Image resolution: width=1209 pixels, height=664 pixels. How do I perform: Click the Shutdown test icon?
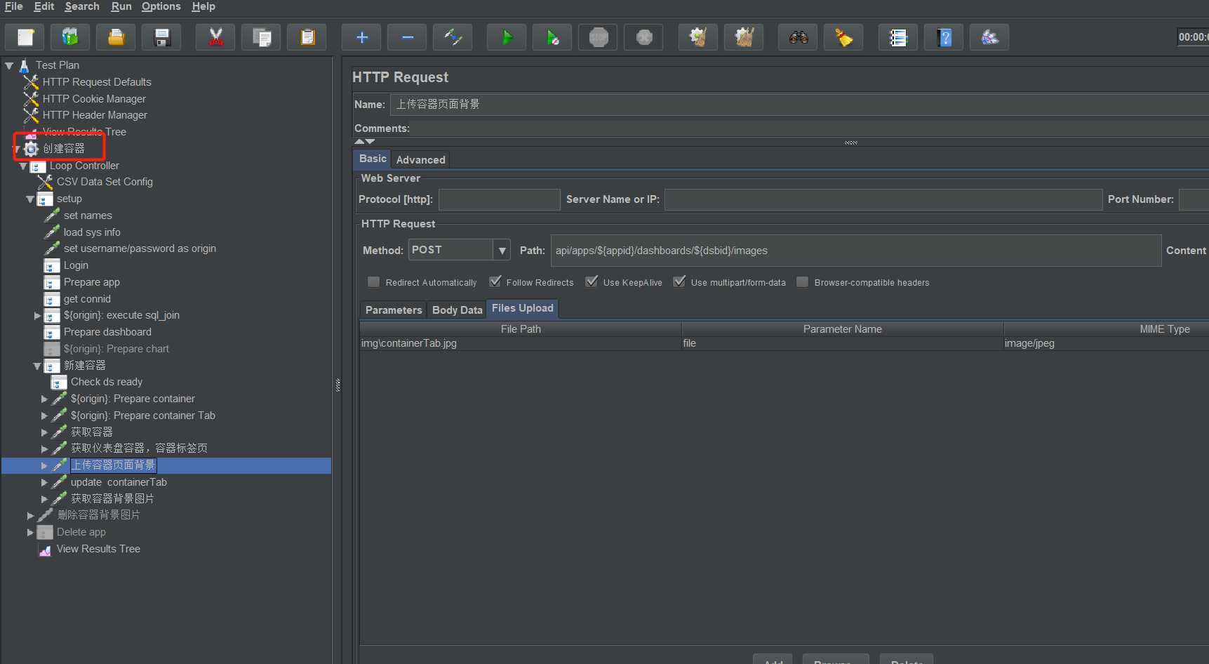pyautogui.click(x=644, y=37)
